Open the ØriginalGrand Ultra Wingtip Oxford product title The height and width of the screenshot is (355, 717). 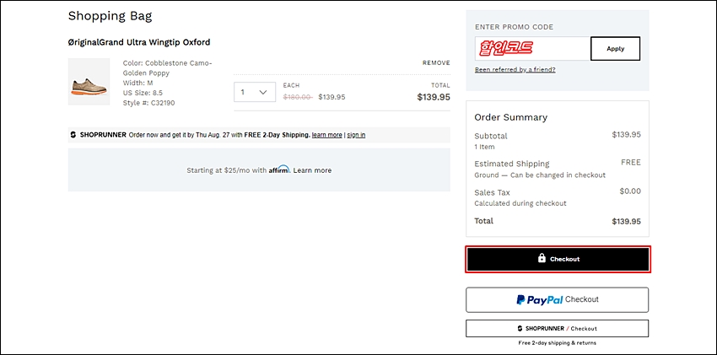139,42
